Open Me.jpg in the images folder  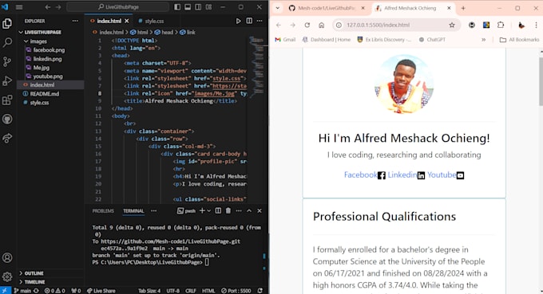pyautogui.click(x=42, y=68)
